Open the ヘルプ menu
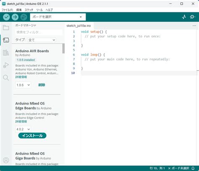The width and height of the screenshot is (199, 171). 49,10
